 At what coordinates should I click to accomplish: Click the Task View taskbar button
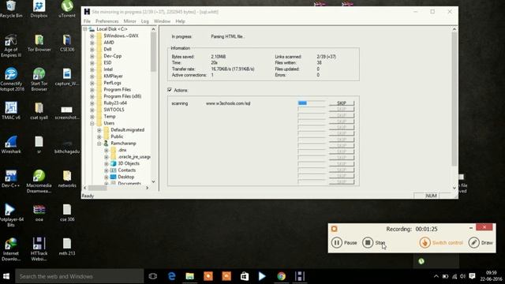click(x=153, y=276)
